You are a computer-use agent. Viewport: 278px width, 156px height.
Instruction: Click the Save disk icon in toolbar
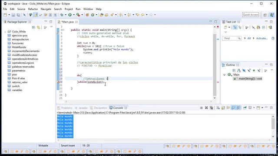(x=13, y=15)
